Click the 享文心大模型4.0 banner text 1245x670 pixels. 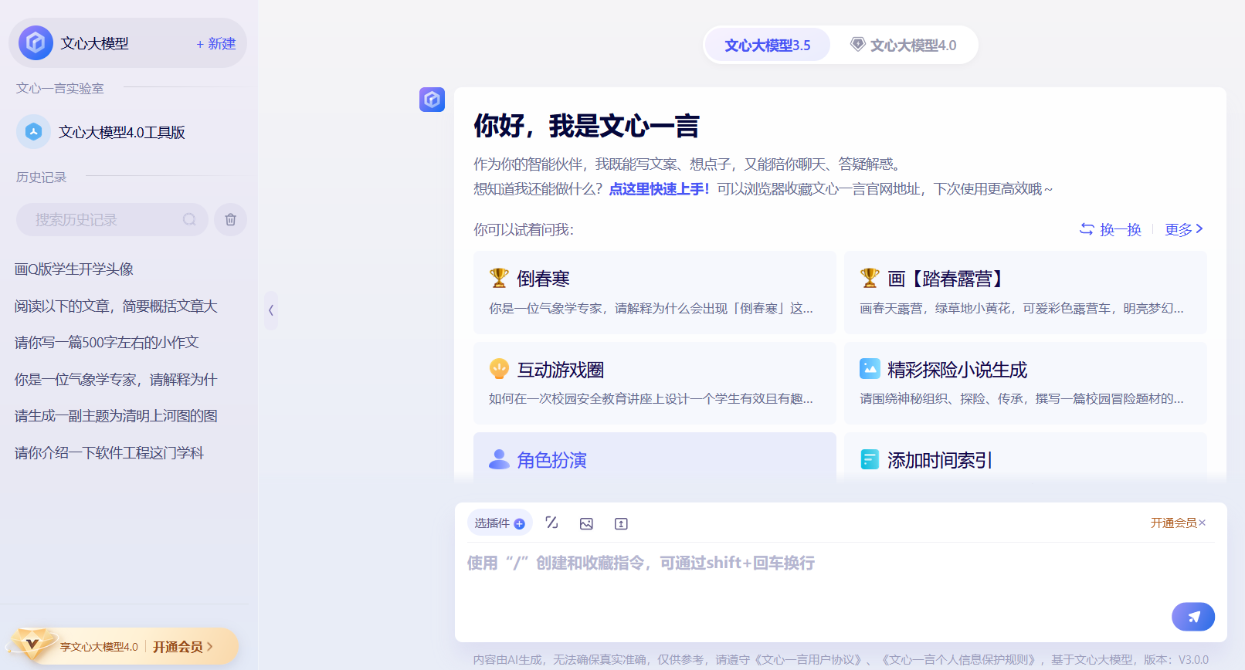[99, 647]
